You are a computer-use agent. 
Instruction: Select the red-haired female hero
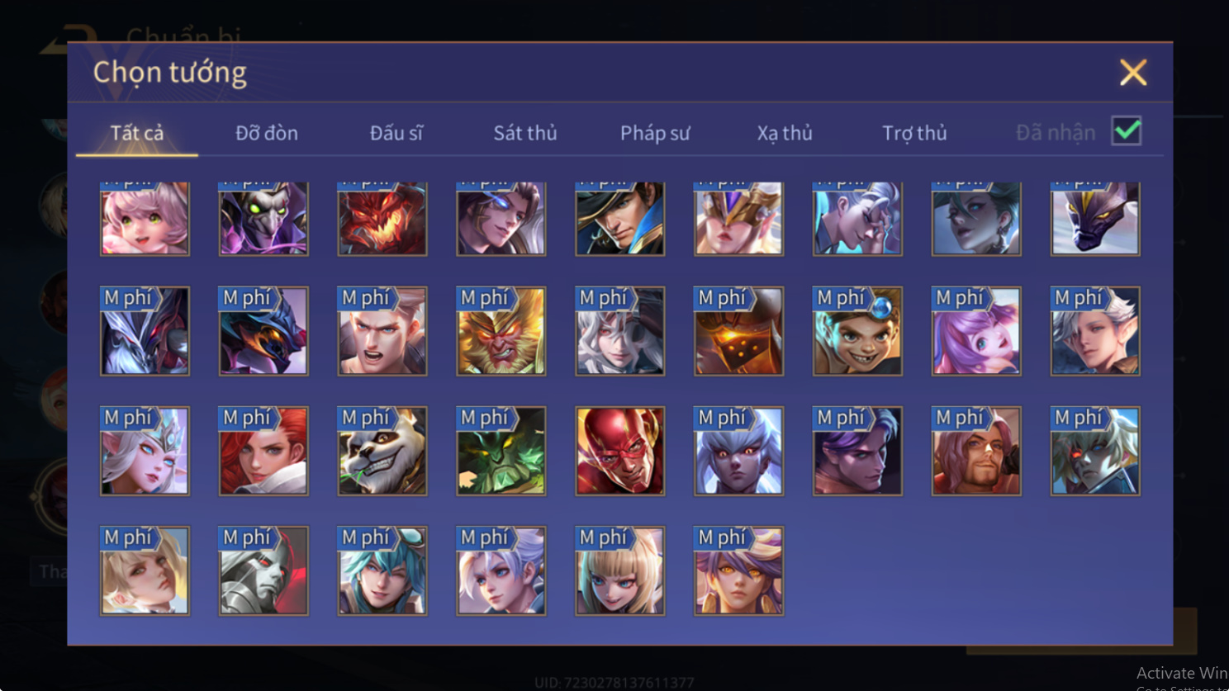[x=263, y=451]
